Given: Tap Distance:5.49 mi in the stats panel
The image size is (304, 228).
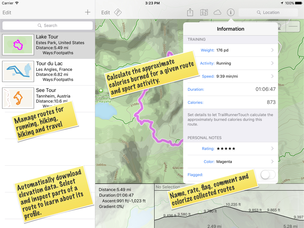Looking at the screenshot, I should (x=115, y=189).
